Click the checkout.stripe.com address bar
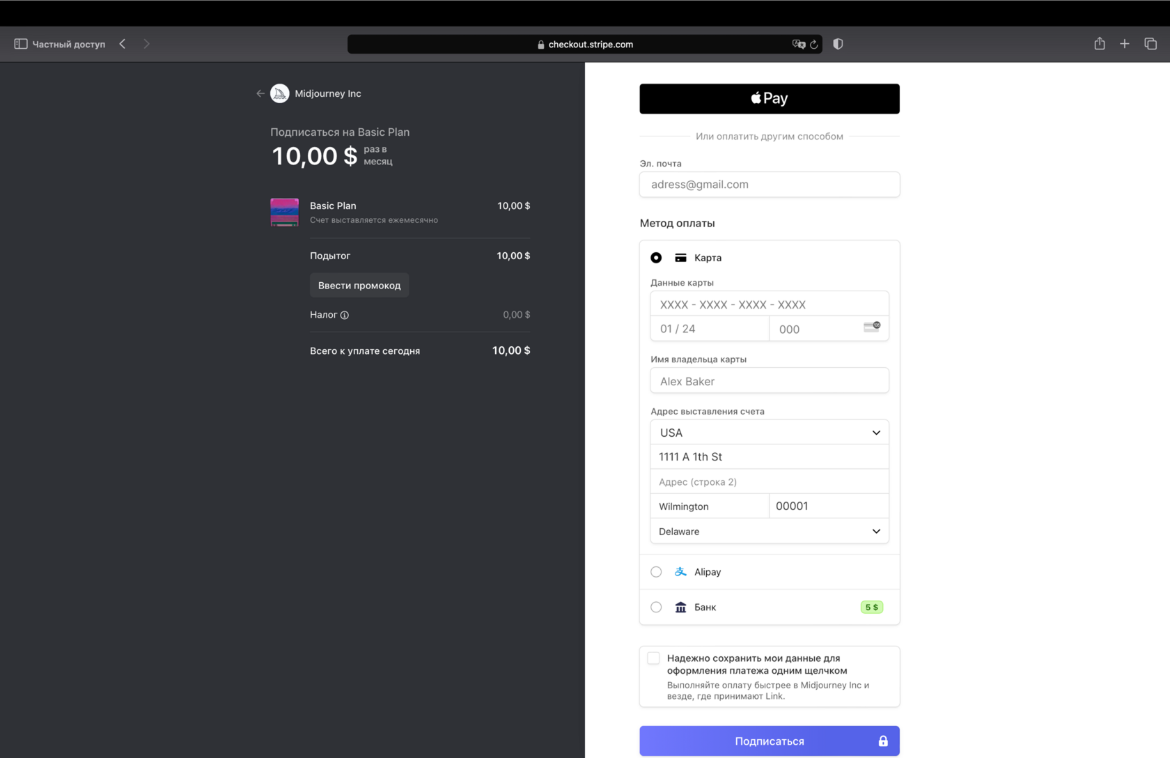1170x758 pixels. (585, 45)
